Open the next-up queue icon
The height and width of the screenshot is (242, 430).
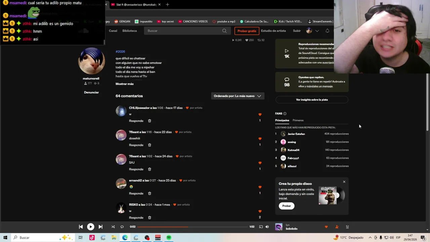pos(347,227)
